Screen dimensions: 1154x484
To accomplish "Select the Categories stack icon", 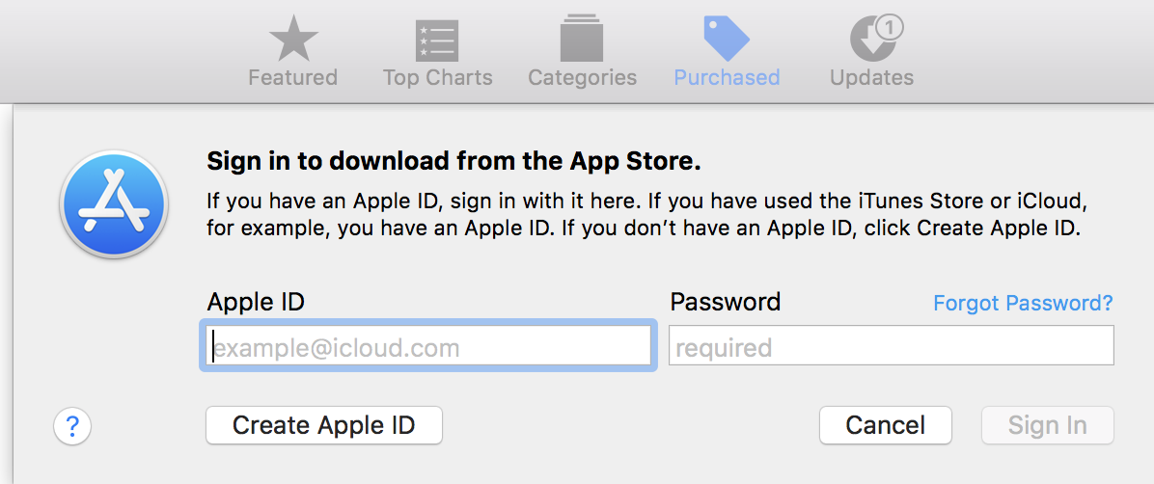I will [x=582, y=40].
